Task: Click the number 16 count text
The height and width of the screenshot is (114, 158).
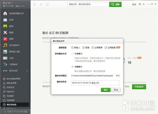Action: [x=130, y=63]
